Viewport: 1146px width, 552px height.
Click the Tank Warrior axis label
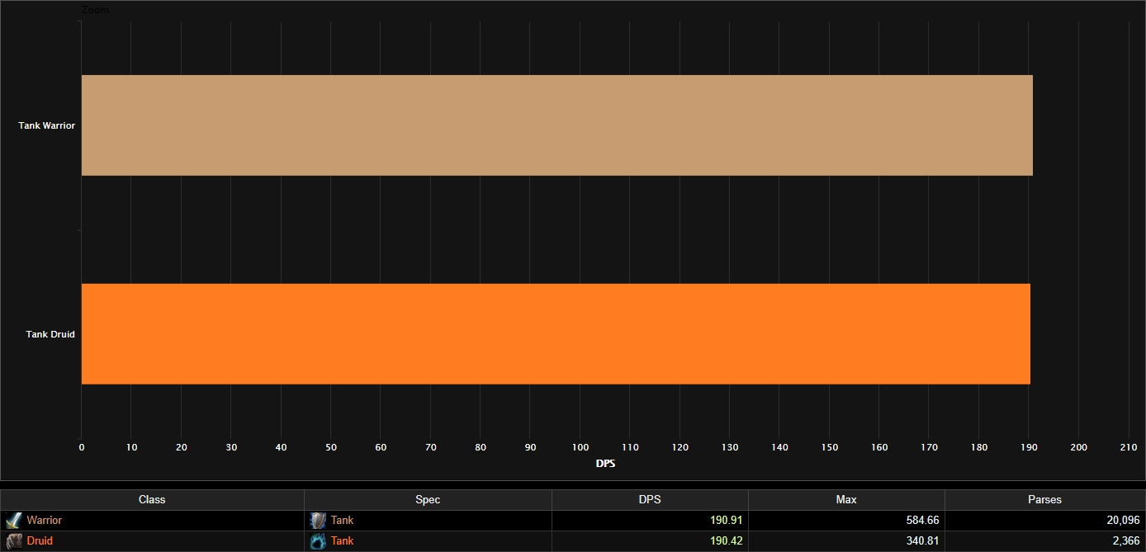pyautogui.click(x=47, y=126)
